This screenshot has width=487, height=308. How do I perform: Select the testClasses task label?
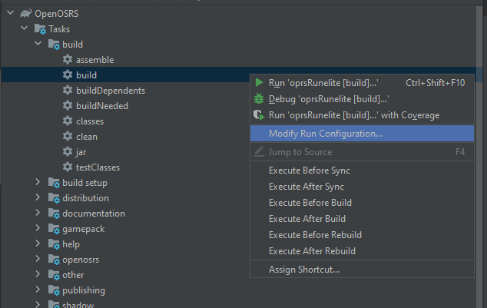pos(98,167)
